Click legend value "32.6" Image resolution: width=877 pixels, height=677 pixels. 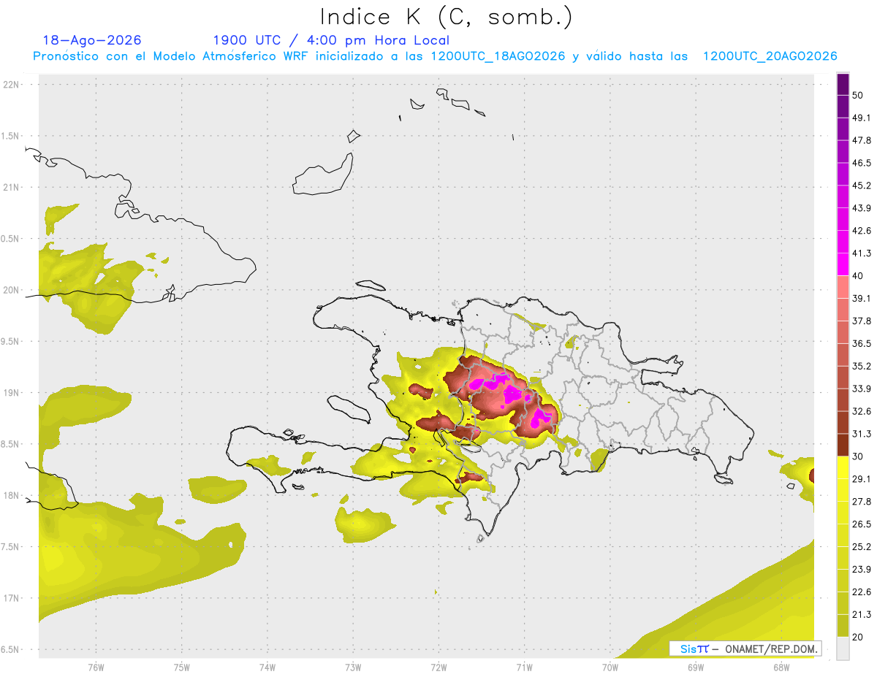coord(861,411)
